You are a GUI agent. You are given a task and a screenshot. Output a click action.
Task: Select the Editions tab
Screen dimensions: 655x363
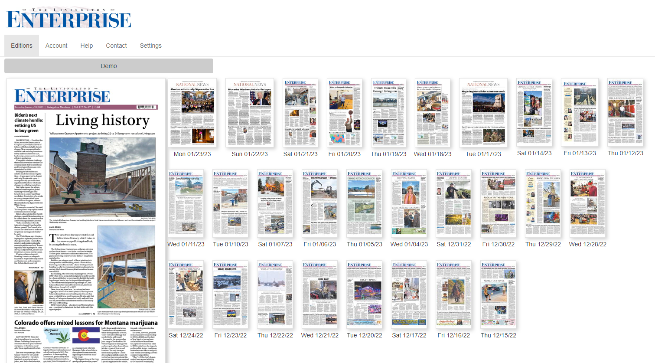22,46
